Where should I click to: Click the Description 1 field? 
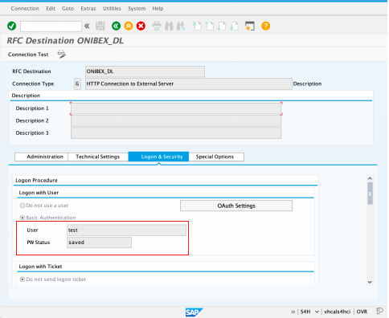click(x=176, y=108)
